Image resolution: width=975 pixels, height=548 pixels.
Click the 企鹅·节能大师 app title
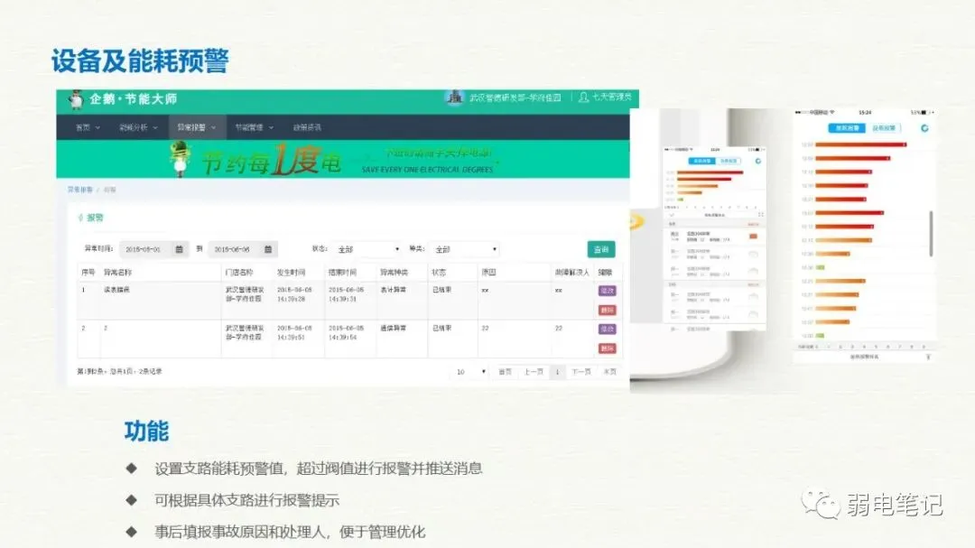(133, 99)
